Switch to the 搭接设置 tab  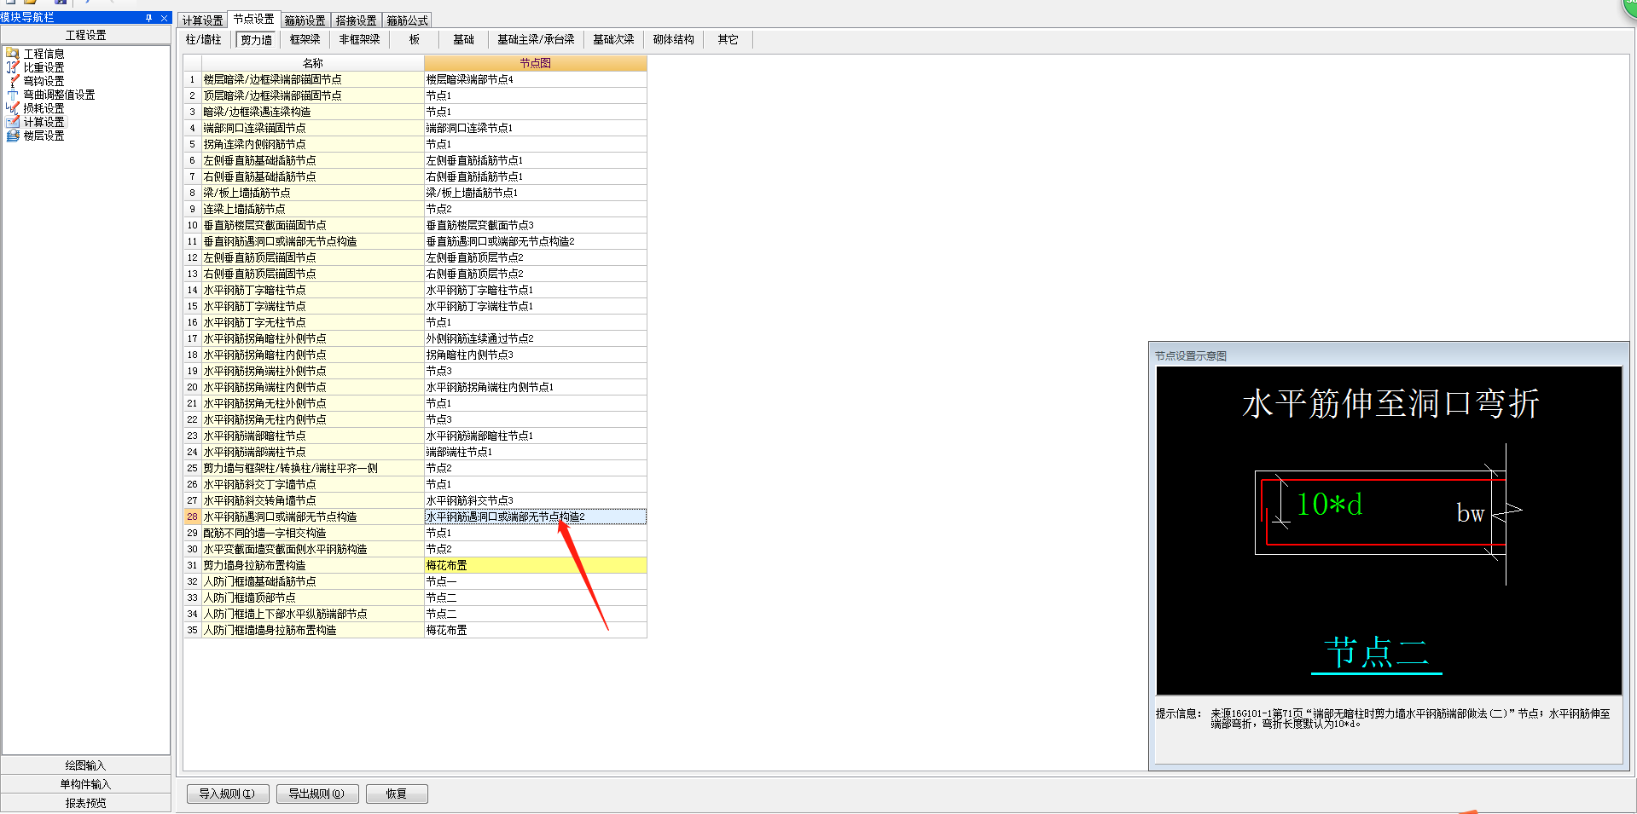pyautogui.click(x=356, y=20)
